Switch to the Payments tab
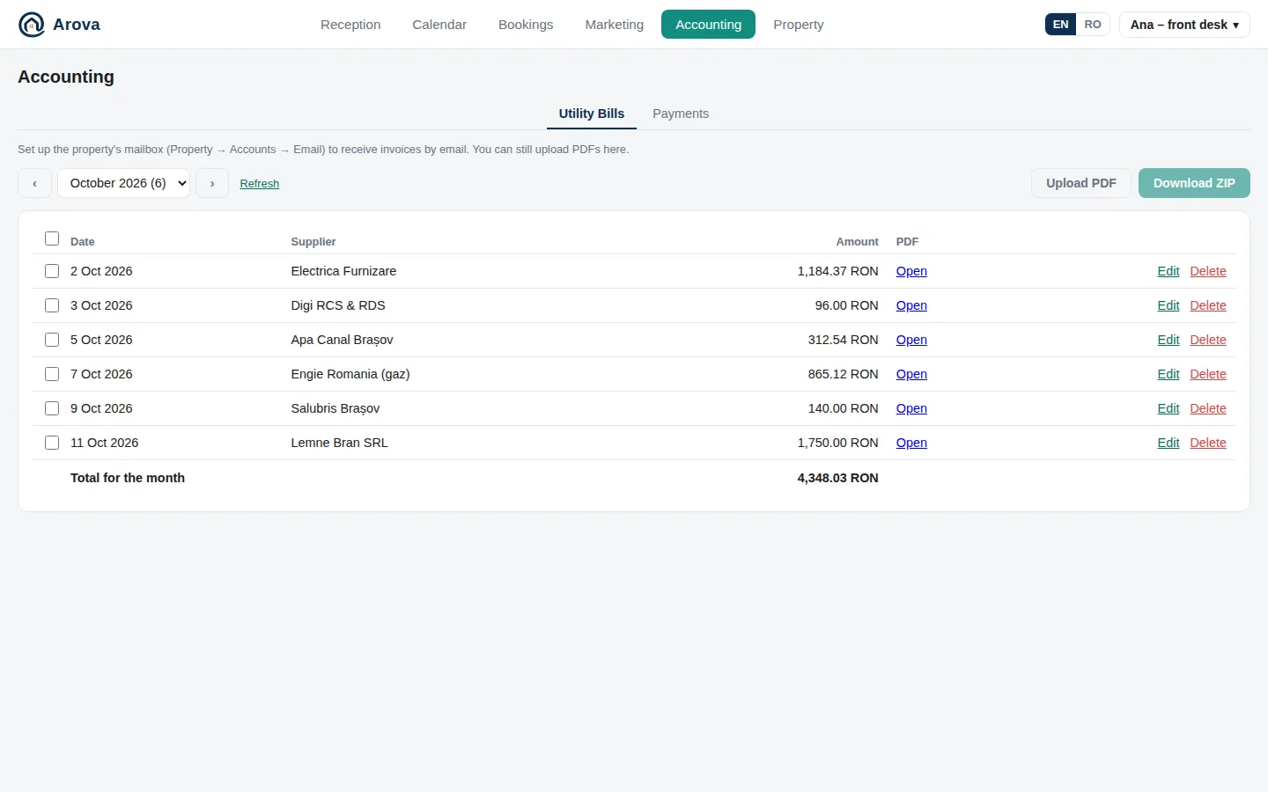Viewport: 1268px width, 792px height. click(x=681, y=114)
